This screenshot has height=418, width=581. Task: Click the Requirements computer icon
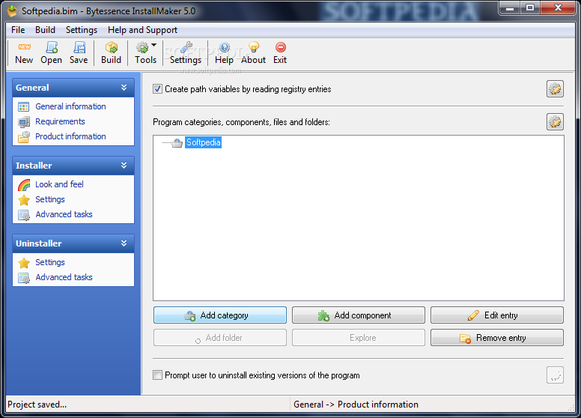(x=24, y=122)
